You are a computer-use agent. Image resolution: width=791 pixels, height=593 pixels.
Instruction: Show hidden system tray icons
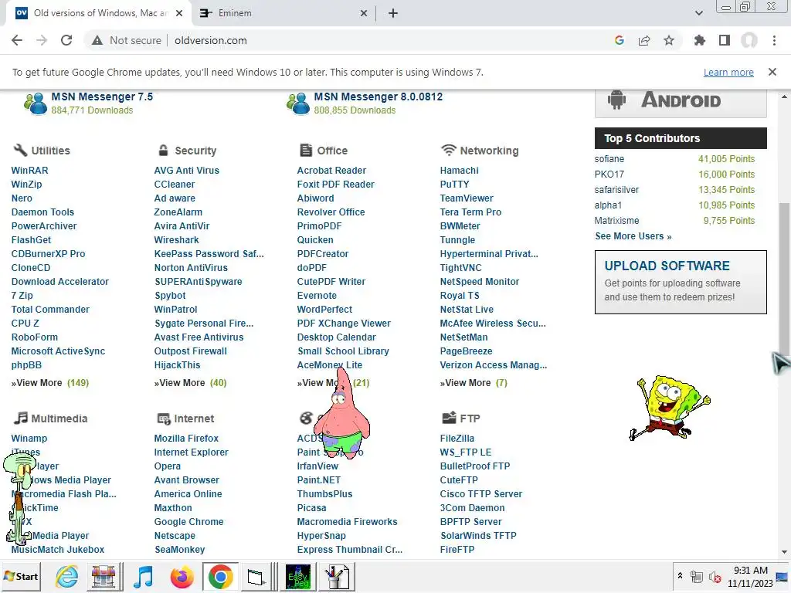point(680,576)
